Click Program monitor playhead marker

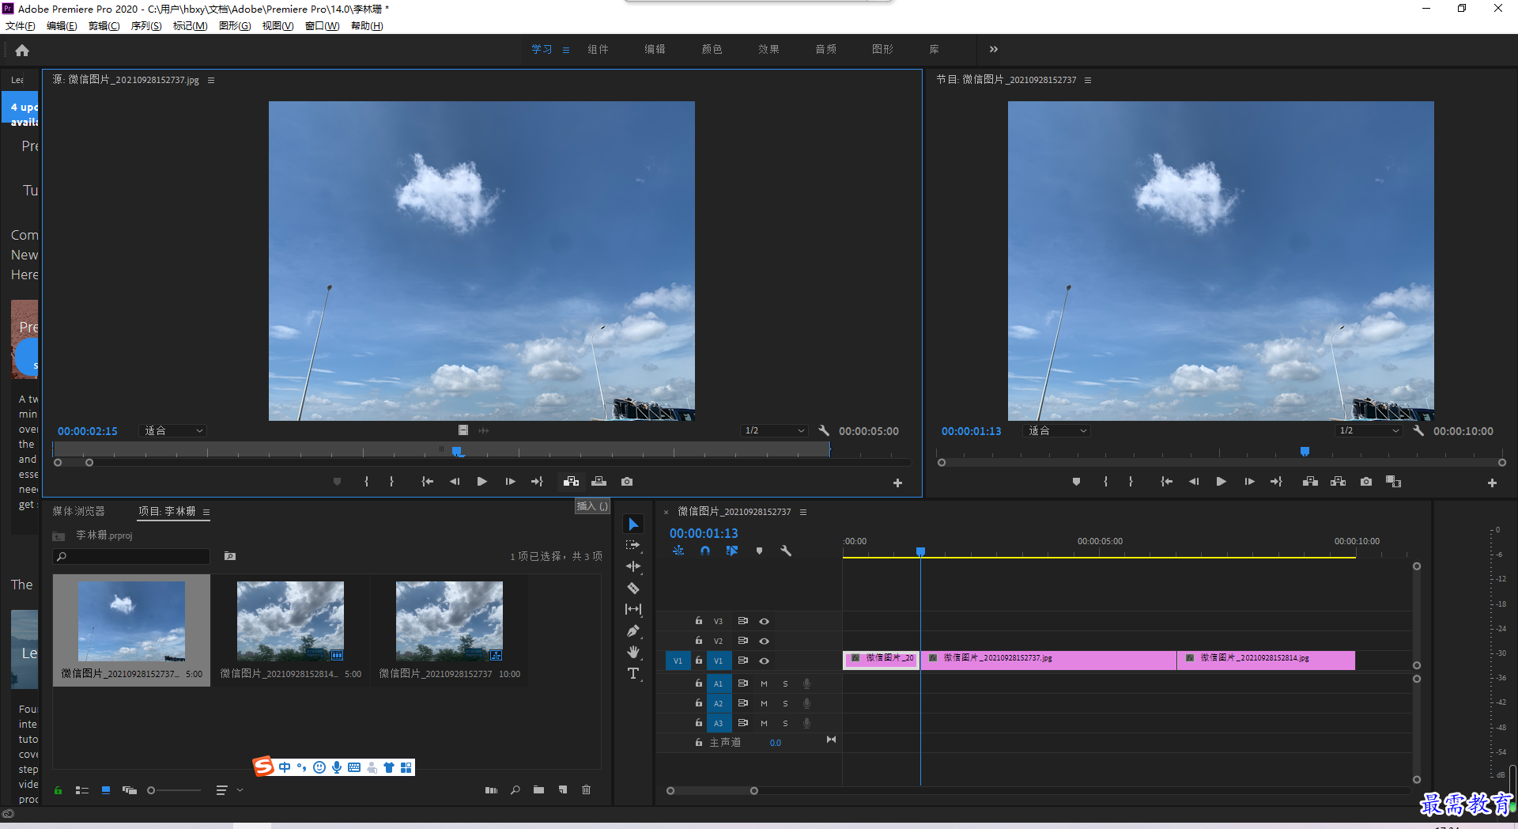coord(1305,451)
